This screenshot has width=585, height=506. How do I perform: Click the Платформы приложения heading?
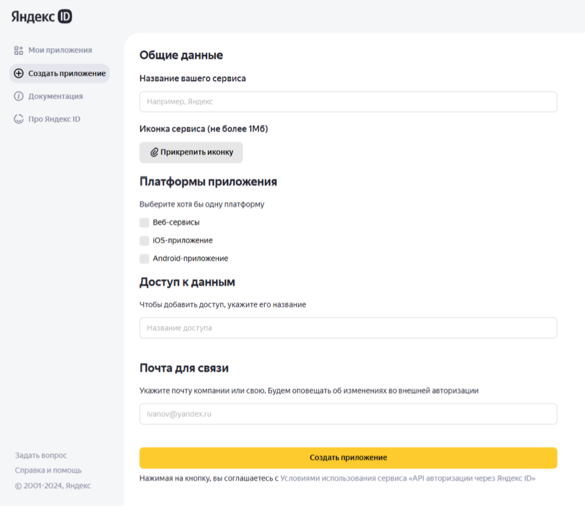208,182
